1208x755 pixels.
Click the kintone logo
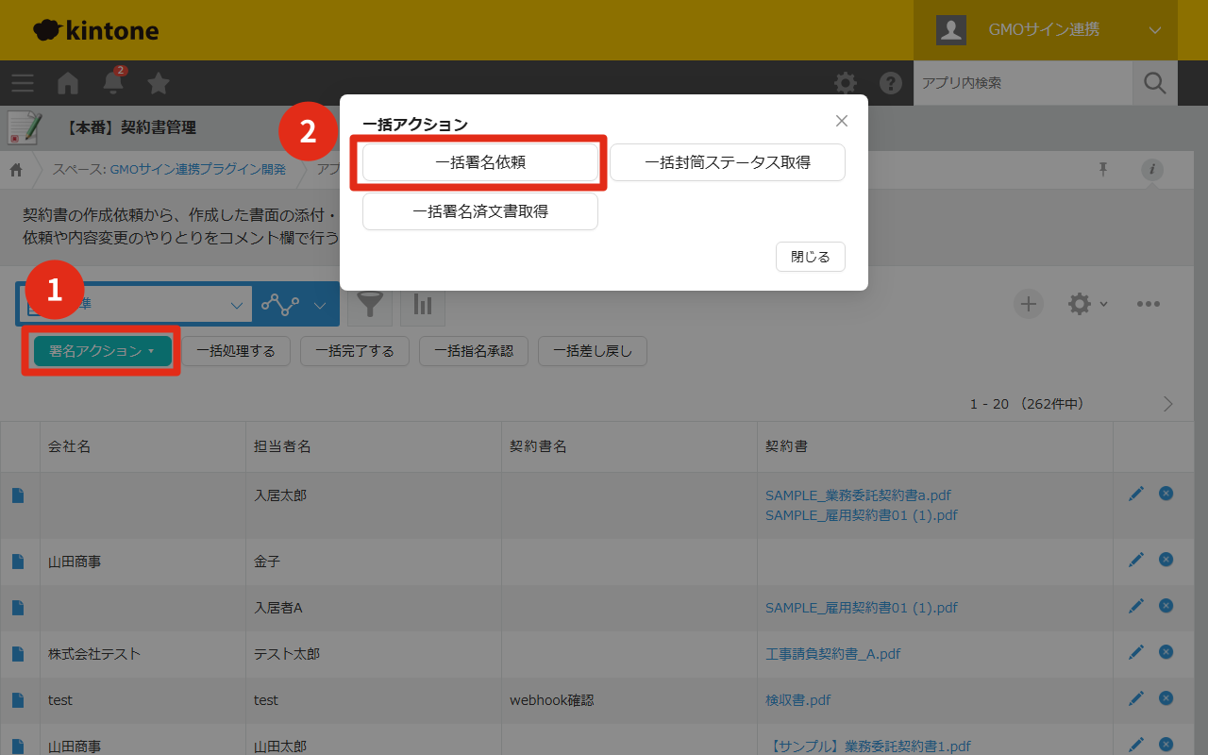click(x=96, y=30)
